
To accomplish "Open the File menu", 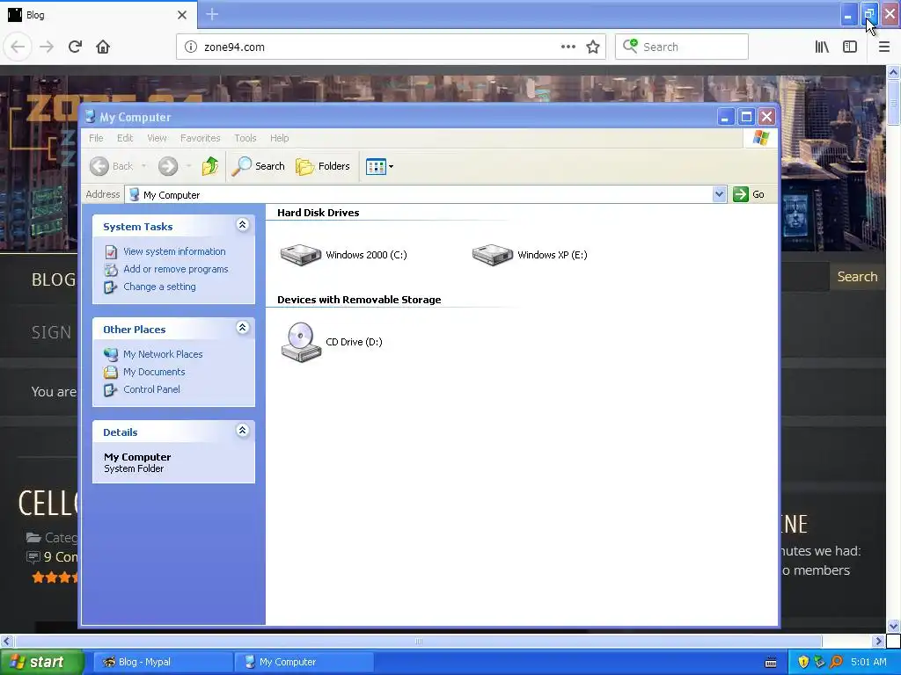I will (x=96, y=138).
